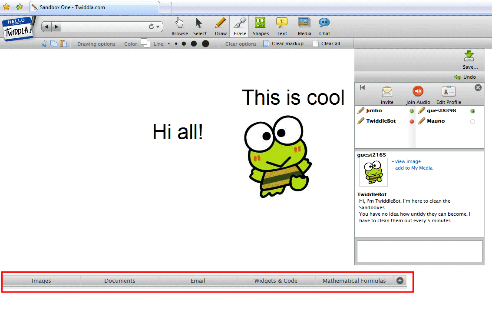Click the view image link
Screen dimensions: 492x314
point(408,161)
